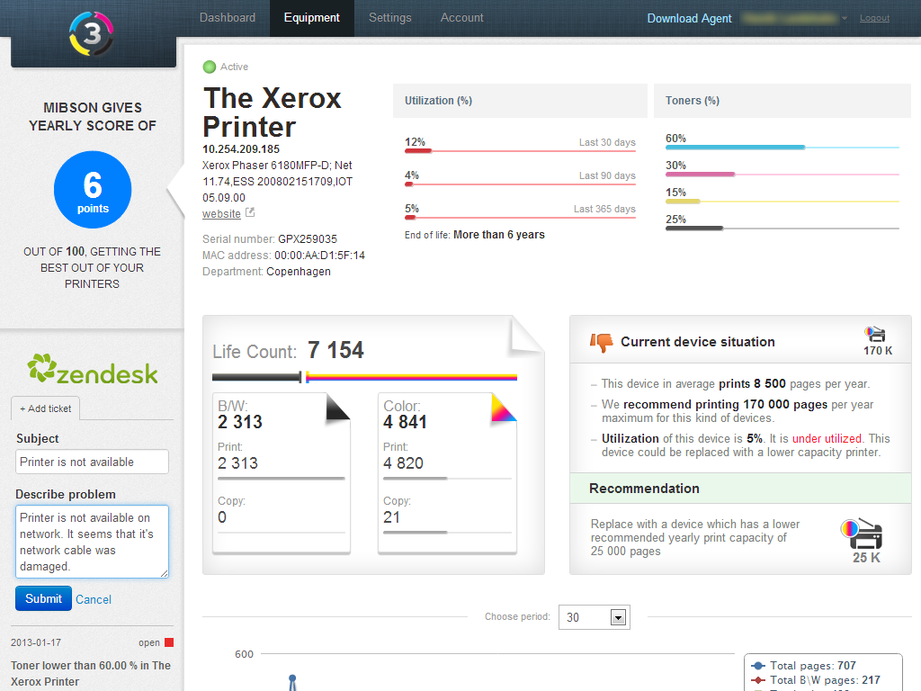Screen dimensions: 921x691
Task: Switch to the Settings tab
Action: pyautogui.click(x=389, y=18)
